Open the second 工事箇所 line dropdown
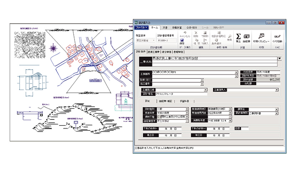The height and width of the screenshot is (170, 296). click(236, 76)
